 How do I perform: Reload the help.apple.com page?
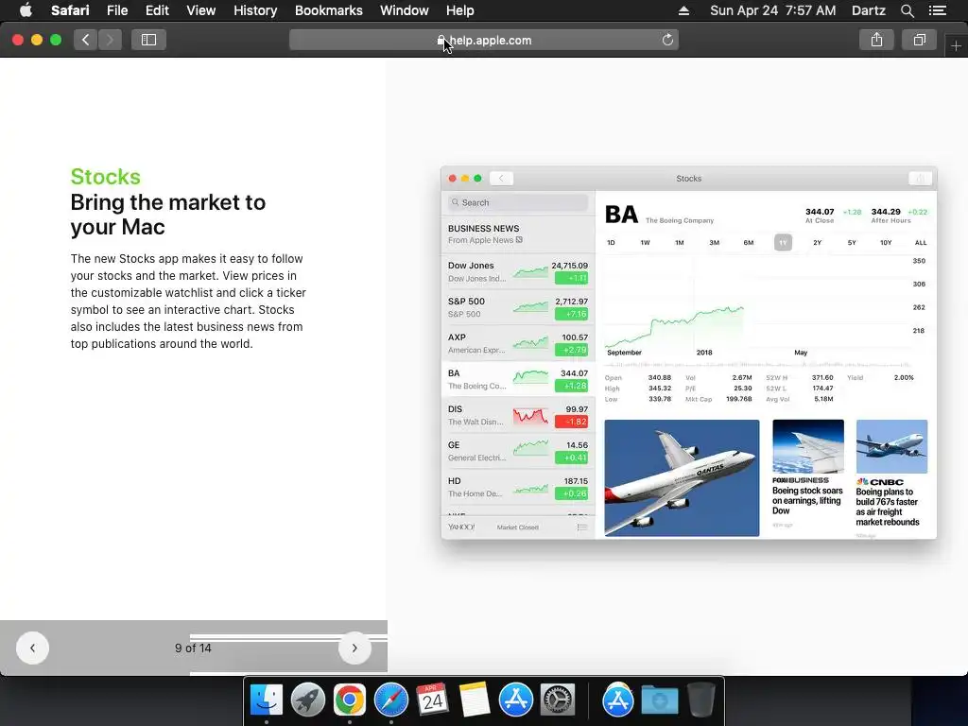[x=667, y=40]
